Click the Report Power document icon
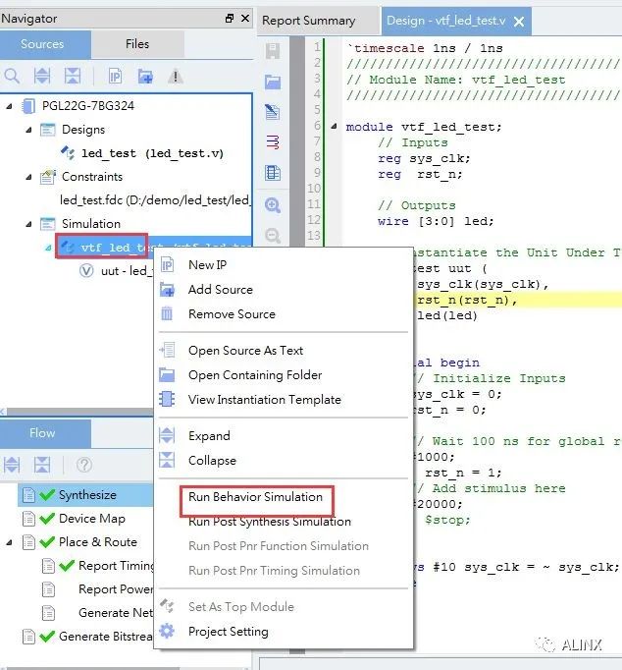This screenshot has height=670, width=622. (x=48, y=589)
